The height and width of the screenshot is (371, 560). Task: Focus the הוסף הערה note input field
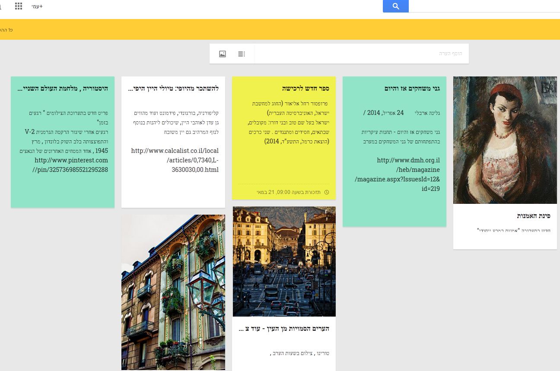click(x=362, y=54)
